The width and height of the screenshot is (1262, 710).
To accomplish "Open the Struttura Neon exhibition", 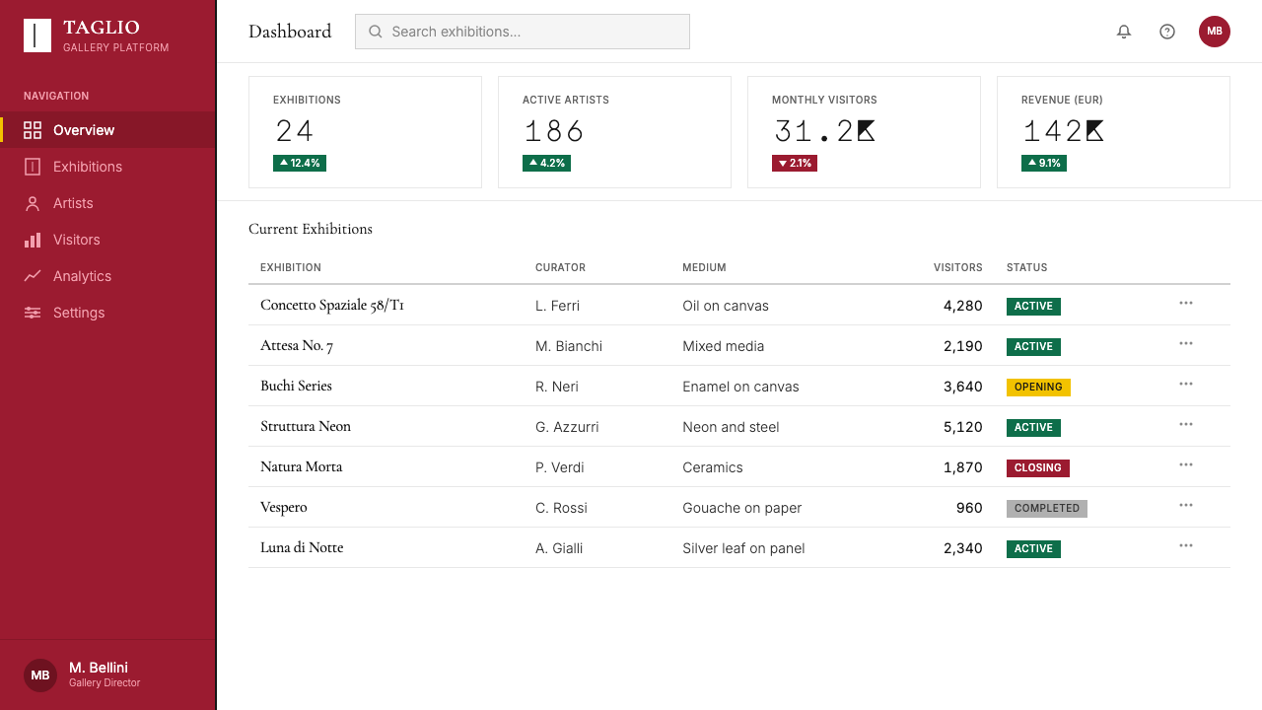I will tap(306, 426).
